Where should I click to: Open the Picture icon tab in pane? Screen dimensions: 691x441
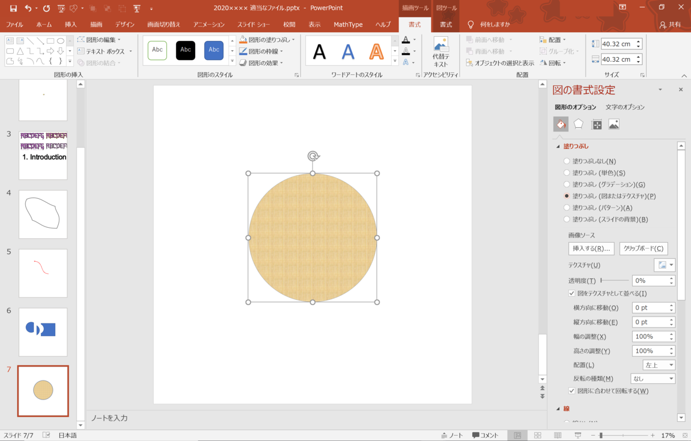click(x=614, y=124)
